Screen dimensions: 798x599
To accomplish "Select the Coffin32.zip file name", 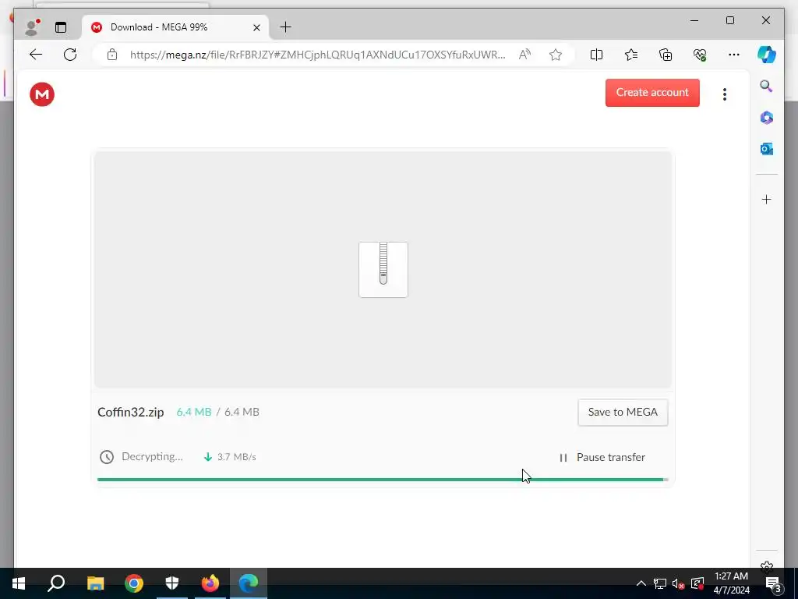I will click(x=131, y=412).
